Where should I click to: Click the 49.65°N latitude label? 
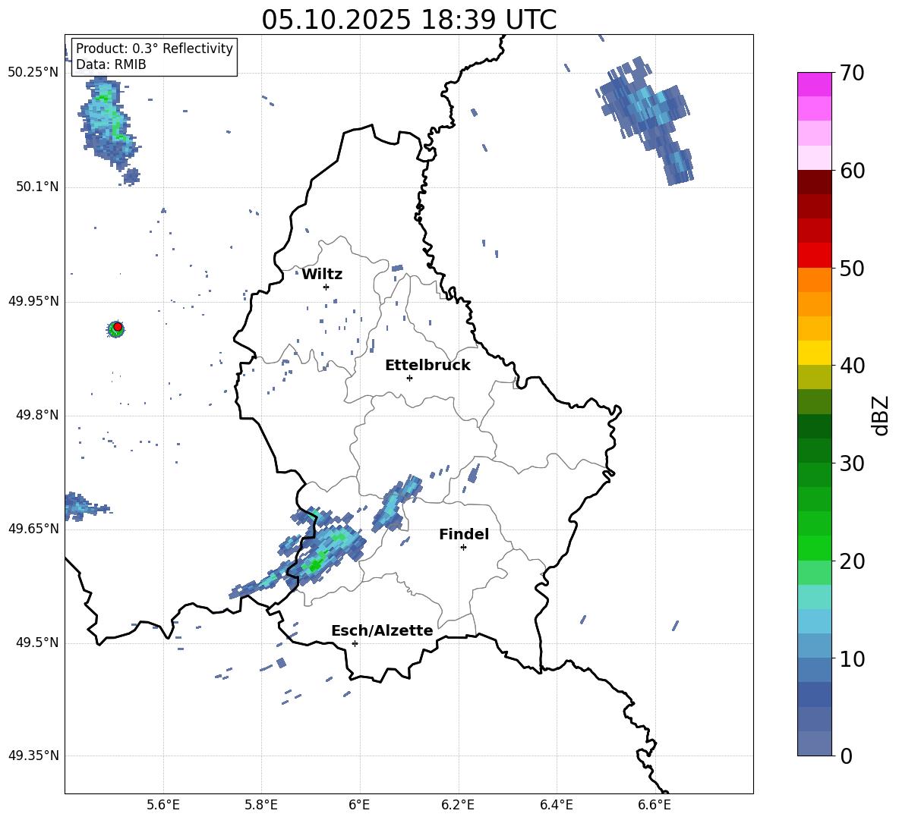(x=33, y=529)
